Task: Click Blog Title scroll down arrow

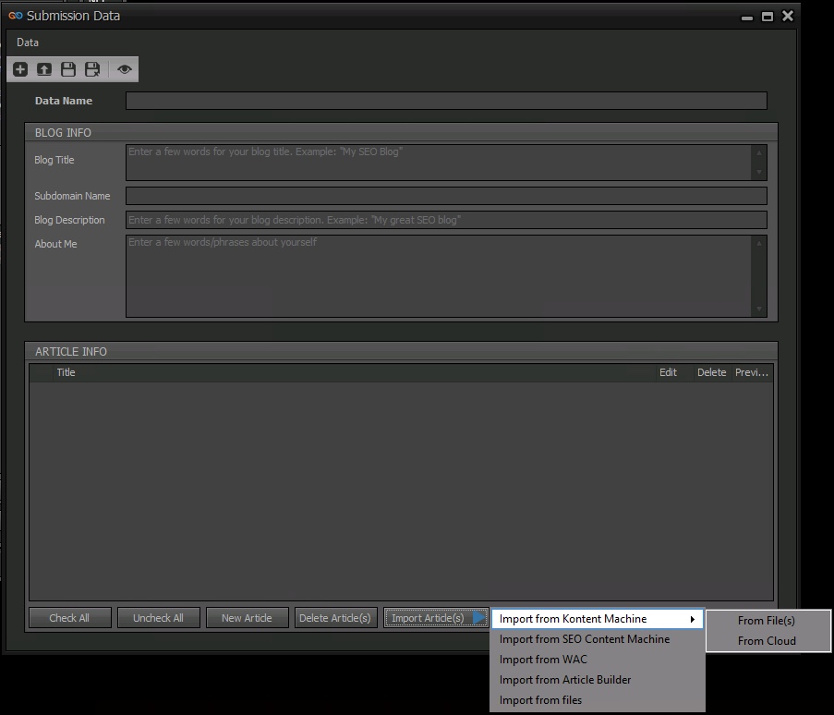Action: click(x=759, y=172)
